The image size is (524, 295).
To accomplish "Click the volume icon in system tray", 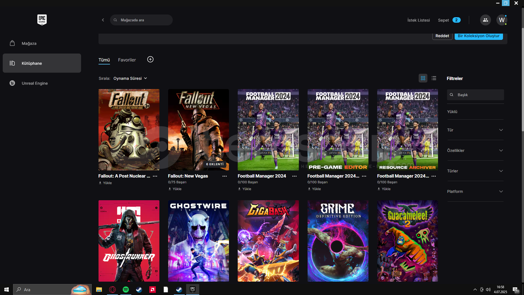I will point(488,290).
